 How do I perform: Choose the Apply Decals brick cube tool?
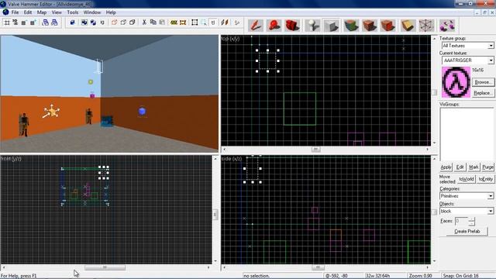388,26
